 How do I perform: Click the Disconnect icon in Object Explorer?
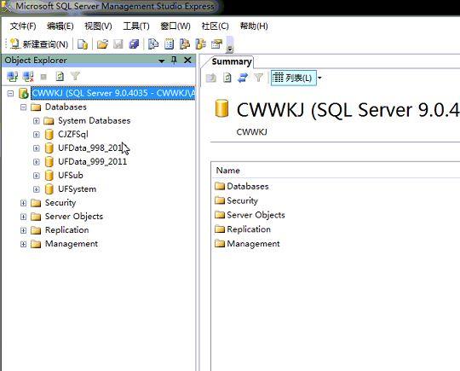tap(28, 77)
